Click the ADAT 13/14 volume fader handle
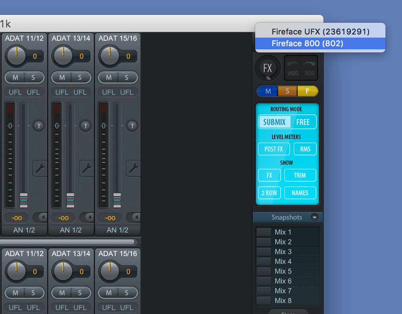This screenshot has height=314, width=402. [x=71, y=200]
